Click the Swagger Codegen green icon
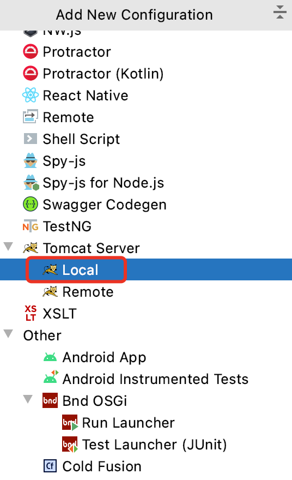Image resolution: width=292 pixels, height=480 pixels. [x=31, y=204]
